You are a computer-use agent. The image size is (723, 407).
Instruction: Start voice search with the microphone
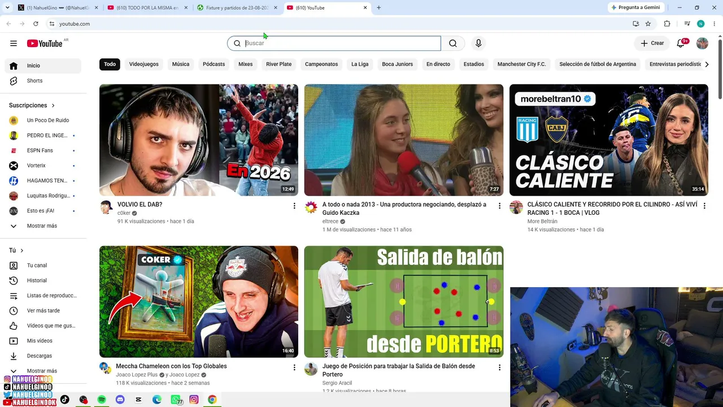478,44
